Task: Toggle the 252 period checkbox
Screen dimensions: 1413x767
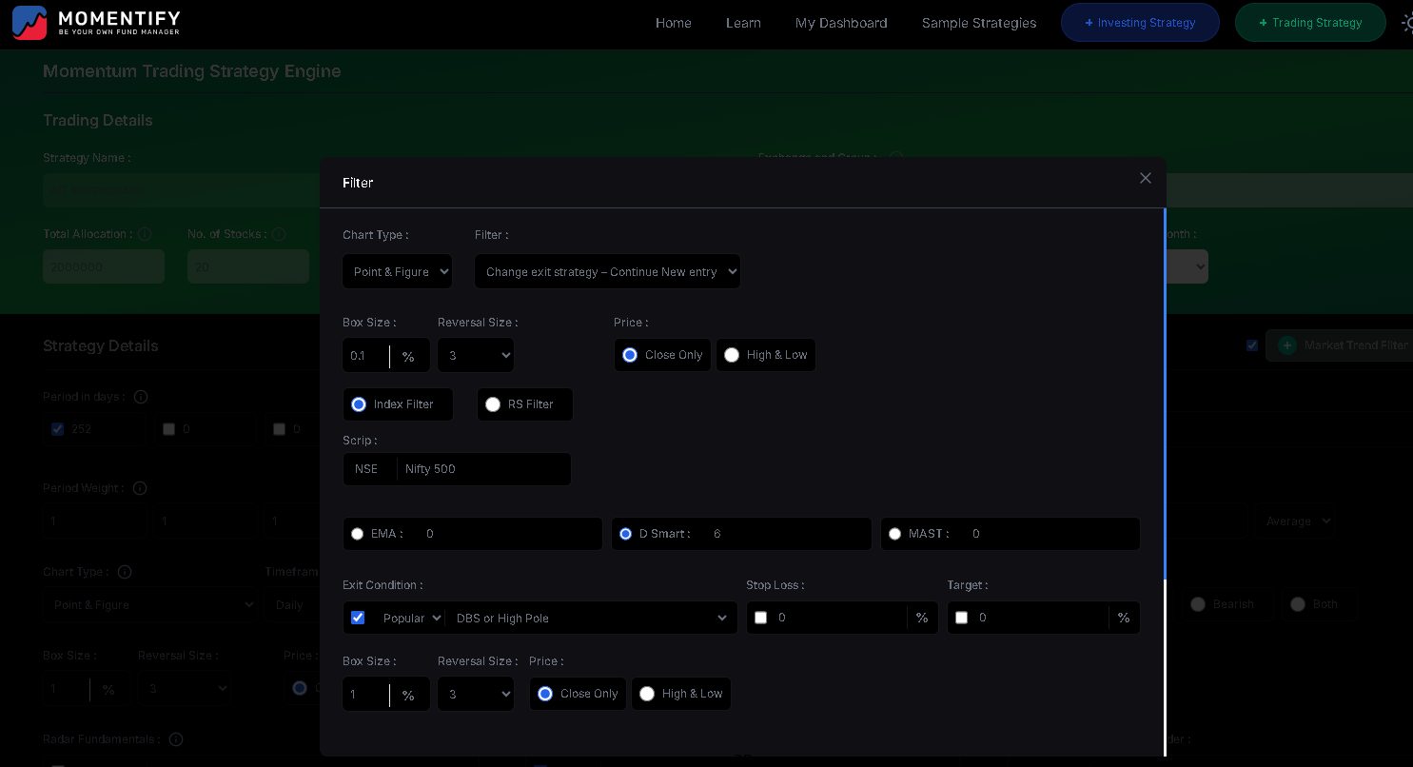Action: tap(57, 429)
